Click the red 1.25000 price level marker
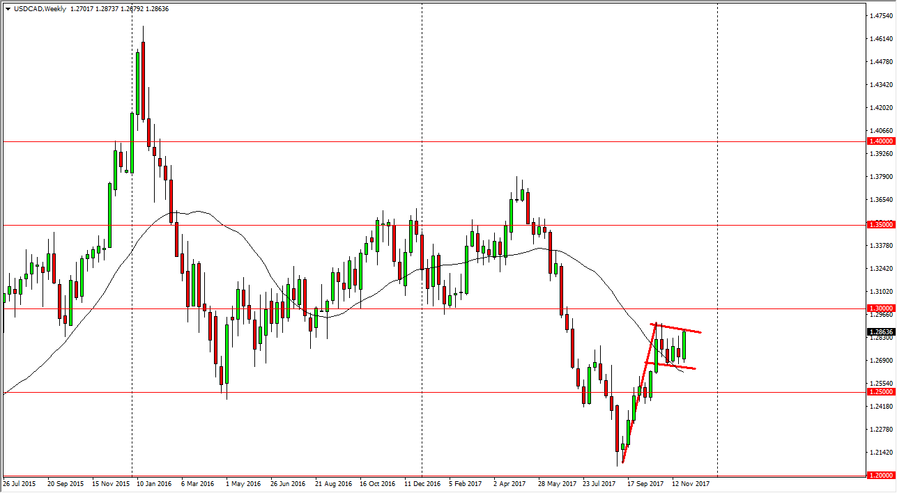Screen dimensions: 897x493 pyautogui.click(x=877, y=391)
